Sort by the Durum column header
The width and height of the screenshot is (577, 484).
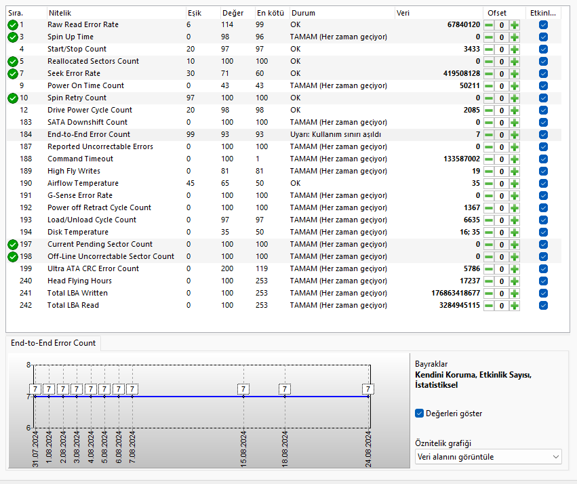pyautogui.click(x=342, y=13)
